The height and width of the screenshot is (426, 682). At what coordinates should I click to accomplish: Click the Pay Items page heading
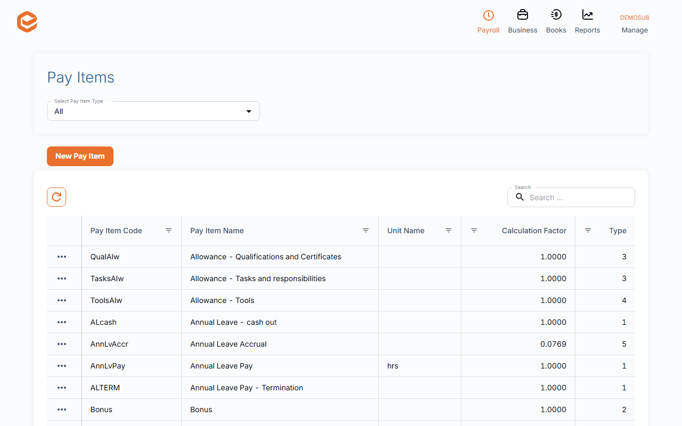pos(81,77)
